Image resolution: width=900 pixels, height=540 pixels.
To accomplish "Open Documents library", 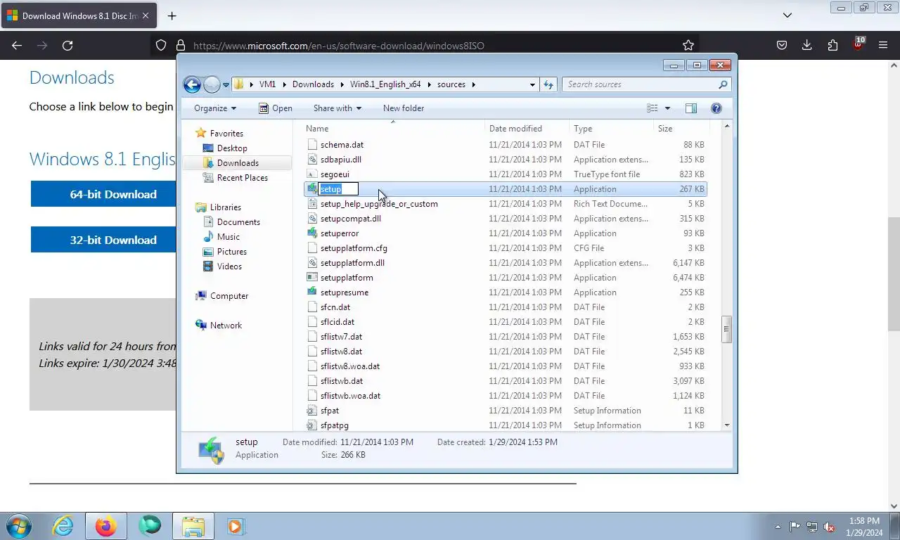I will [x=238, y=222].
